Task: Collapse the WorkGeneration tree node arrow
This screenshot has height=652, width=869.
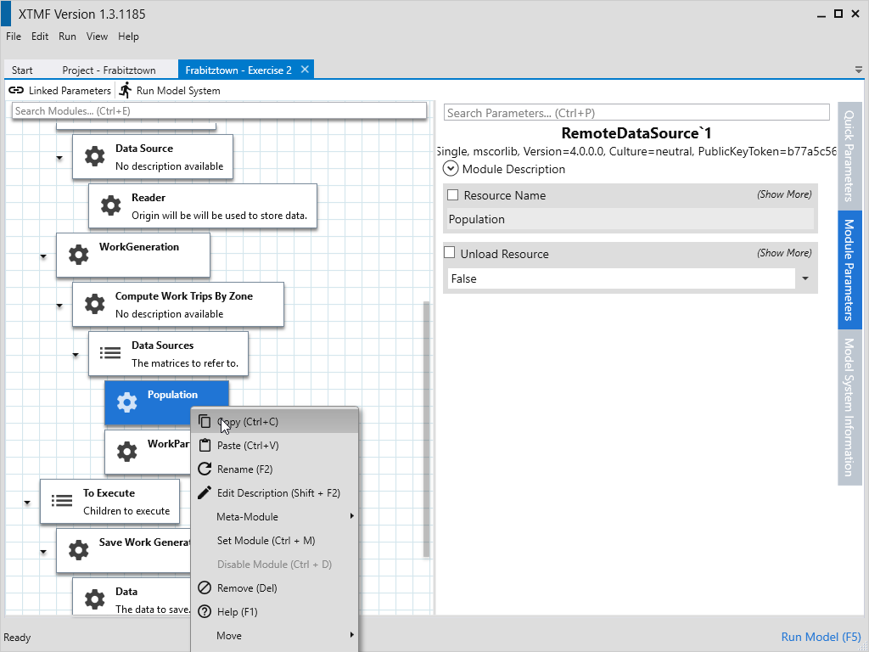Action: click(x=43, y=256)
